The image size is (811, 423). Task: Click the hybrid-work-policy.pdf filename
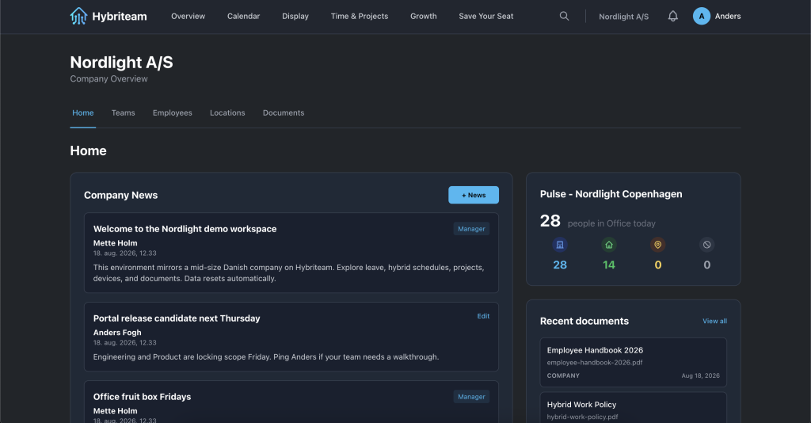582,417
